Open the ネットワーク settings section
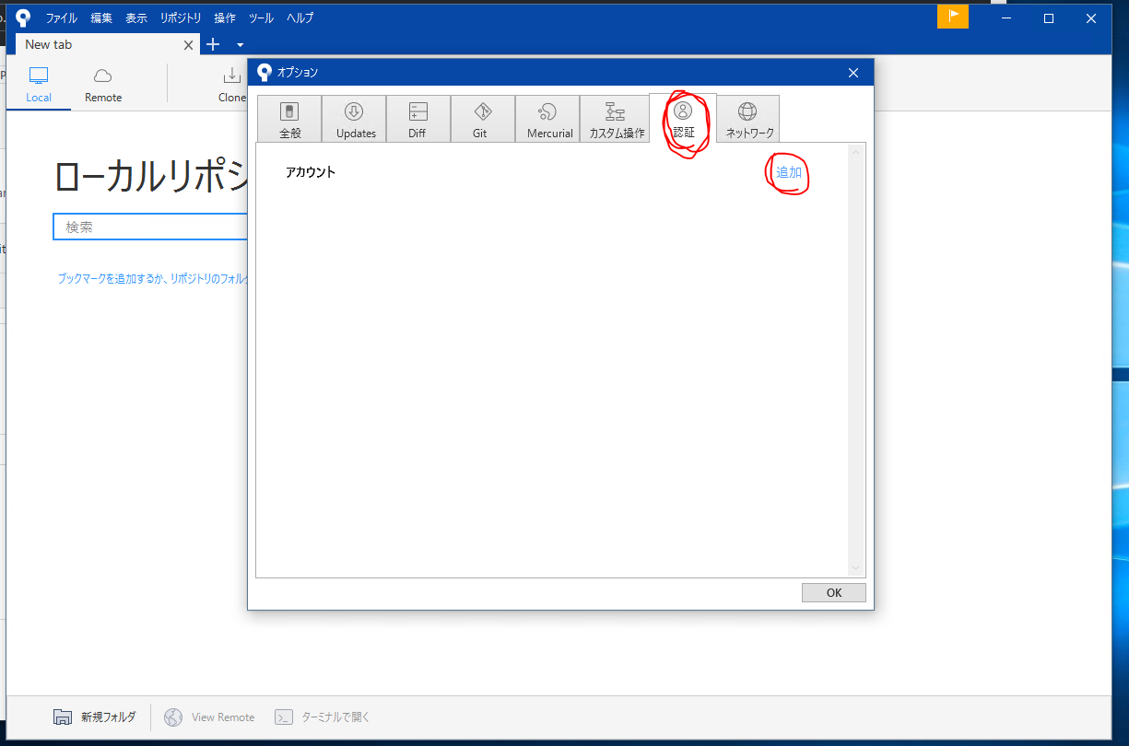This screenshot has width=1129, height=746. 747,118
